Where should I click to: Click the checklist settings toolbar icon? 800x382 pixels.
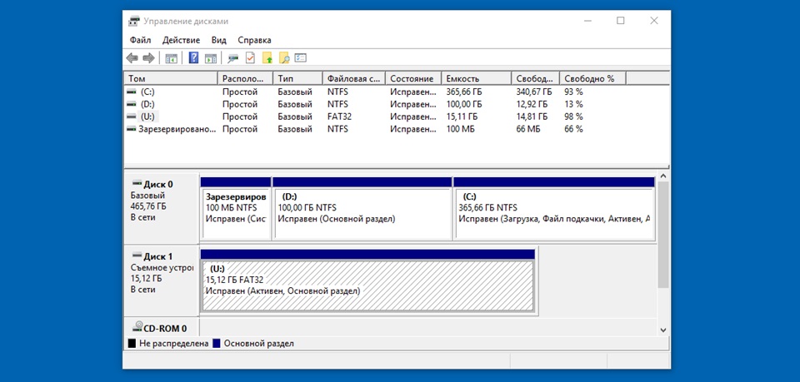(301, 58)
